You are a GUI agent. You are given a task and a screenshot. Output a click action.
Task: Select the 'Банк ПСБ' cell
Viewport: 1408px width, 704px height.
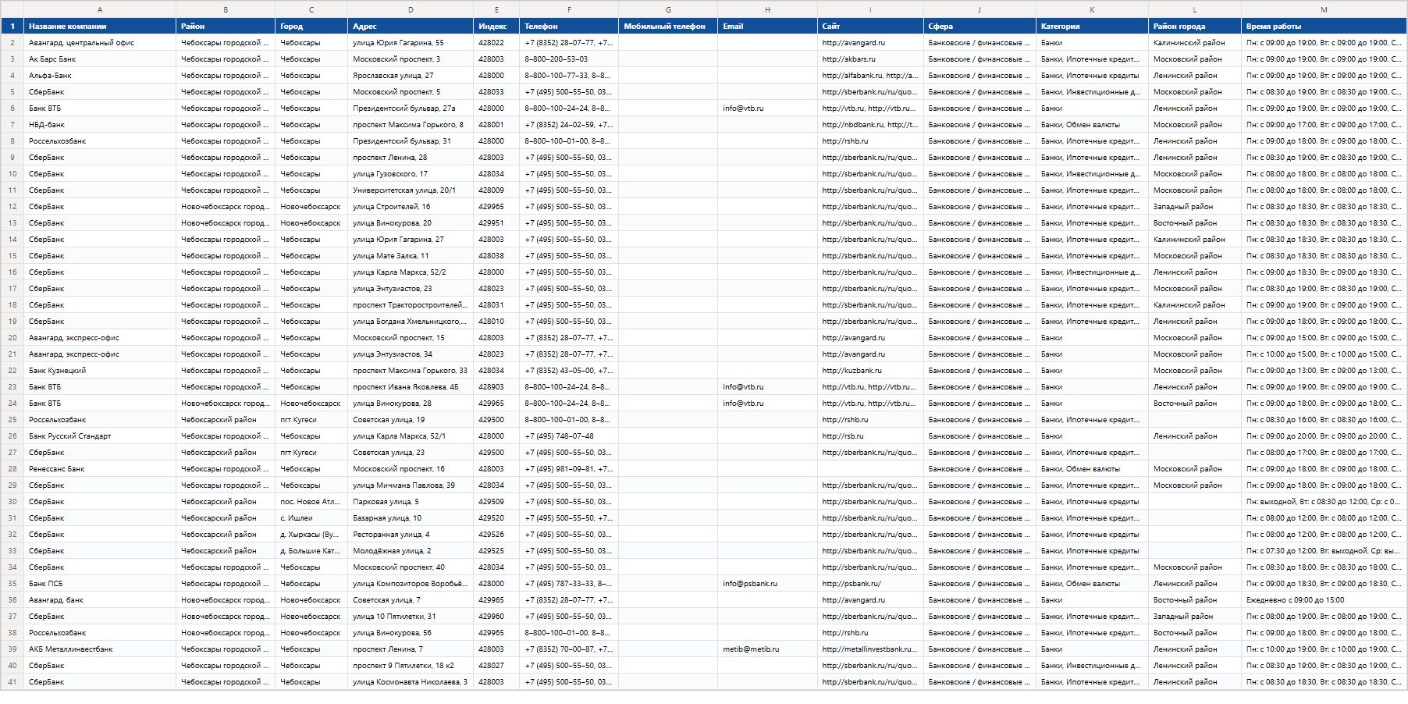pyautogui.click(x=100, y=584)
